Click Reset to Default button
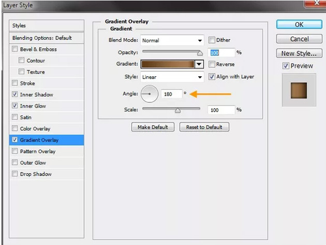 204,127
